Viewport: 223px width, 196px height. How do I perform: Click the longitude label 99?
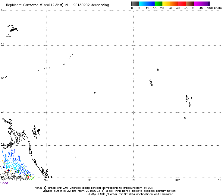point(133,180)
